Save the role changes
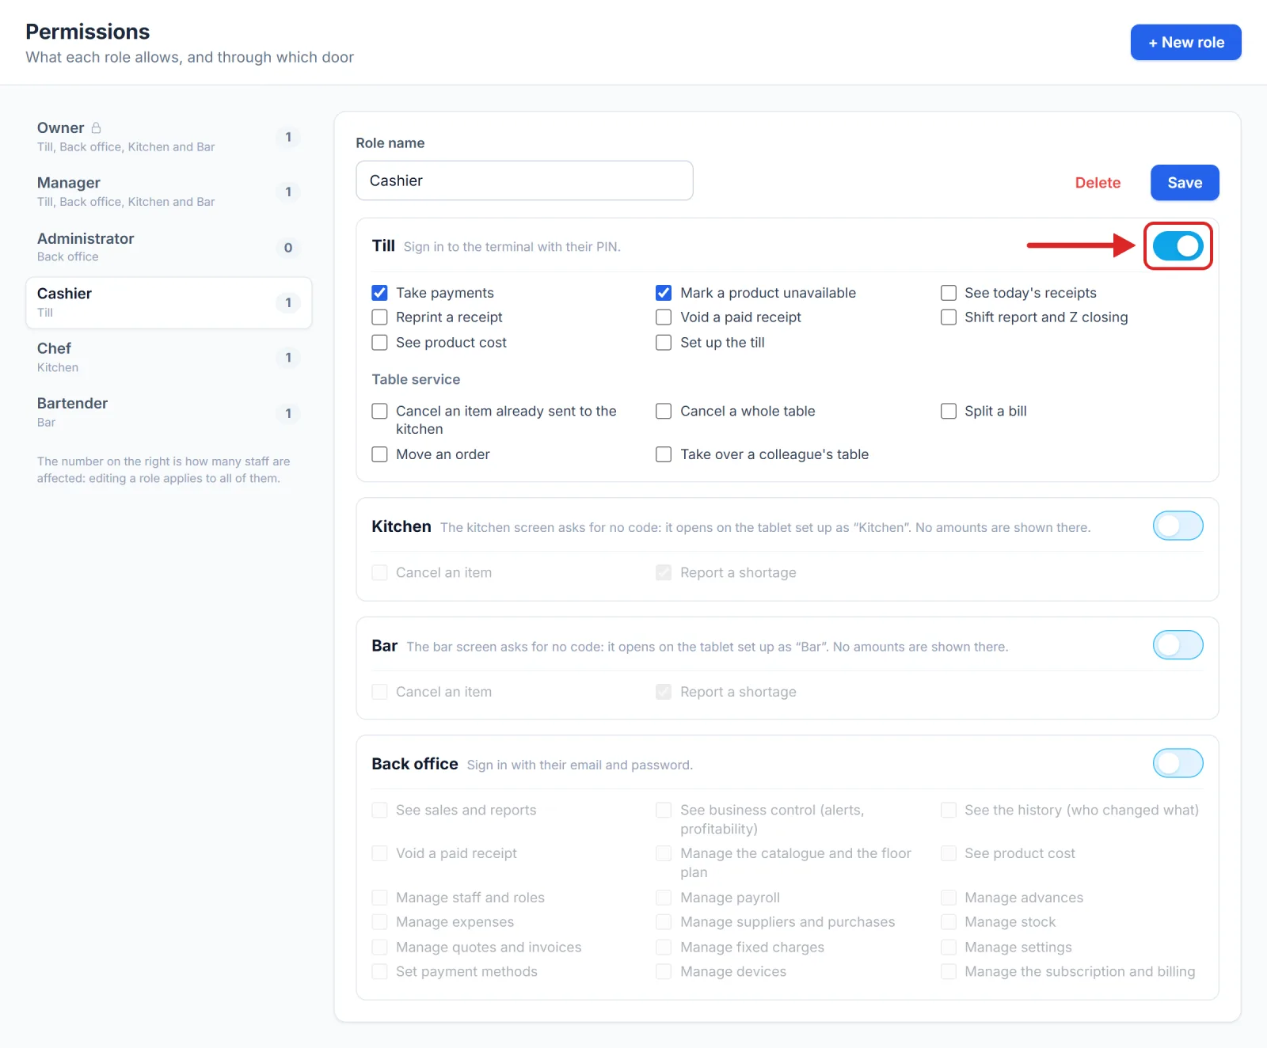1267x1048 pixels. [1185, 183]
